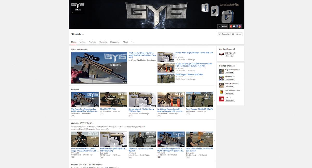Open Kimber Micro 9 title in What to watch next
Viewport: 312px width, 168px height.
194,54
